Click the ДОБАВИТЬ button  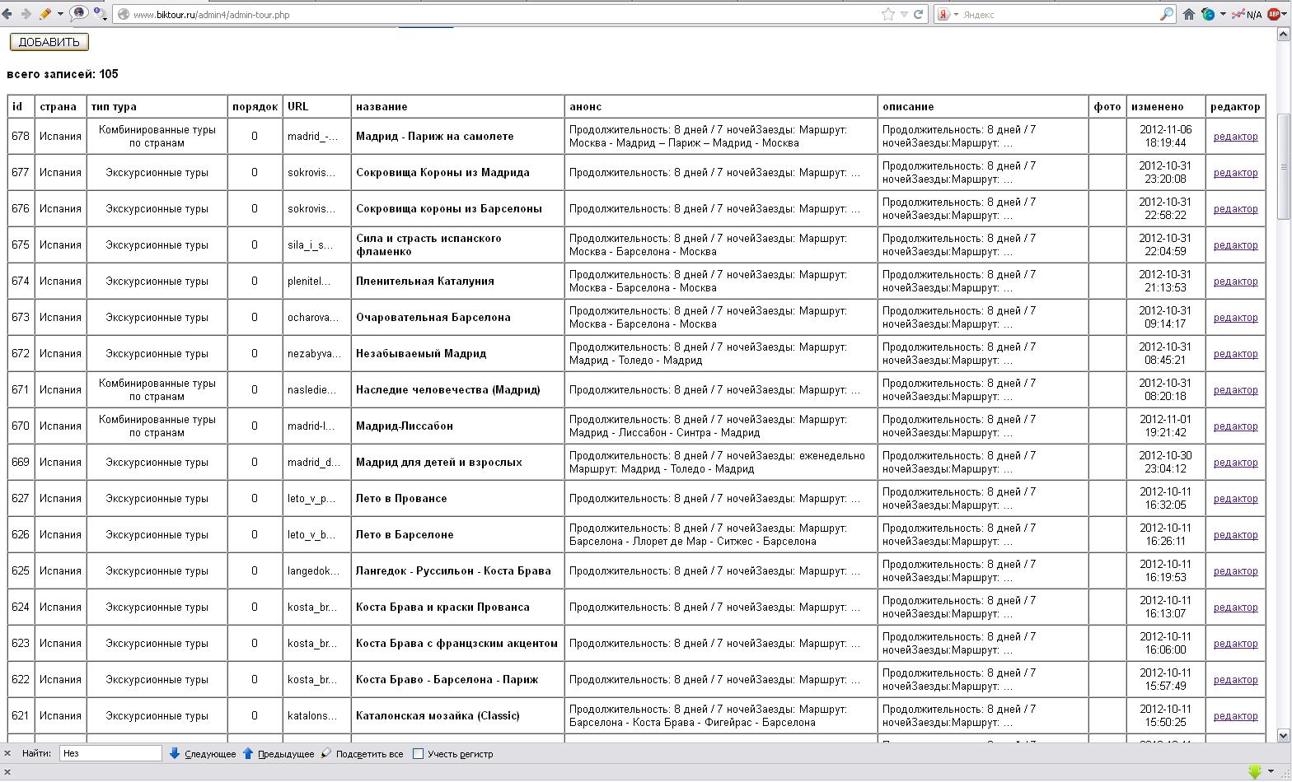(x=49, y=42)
